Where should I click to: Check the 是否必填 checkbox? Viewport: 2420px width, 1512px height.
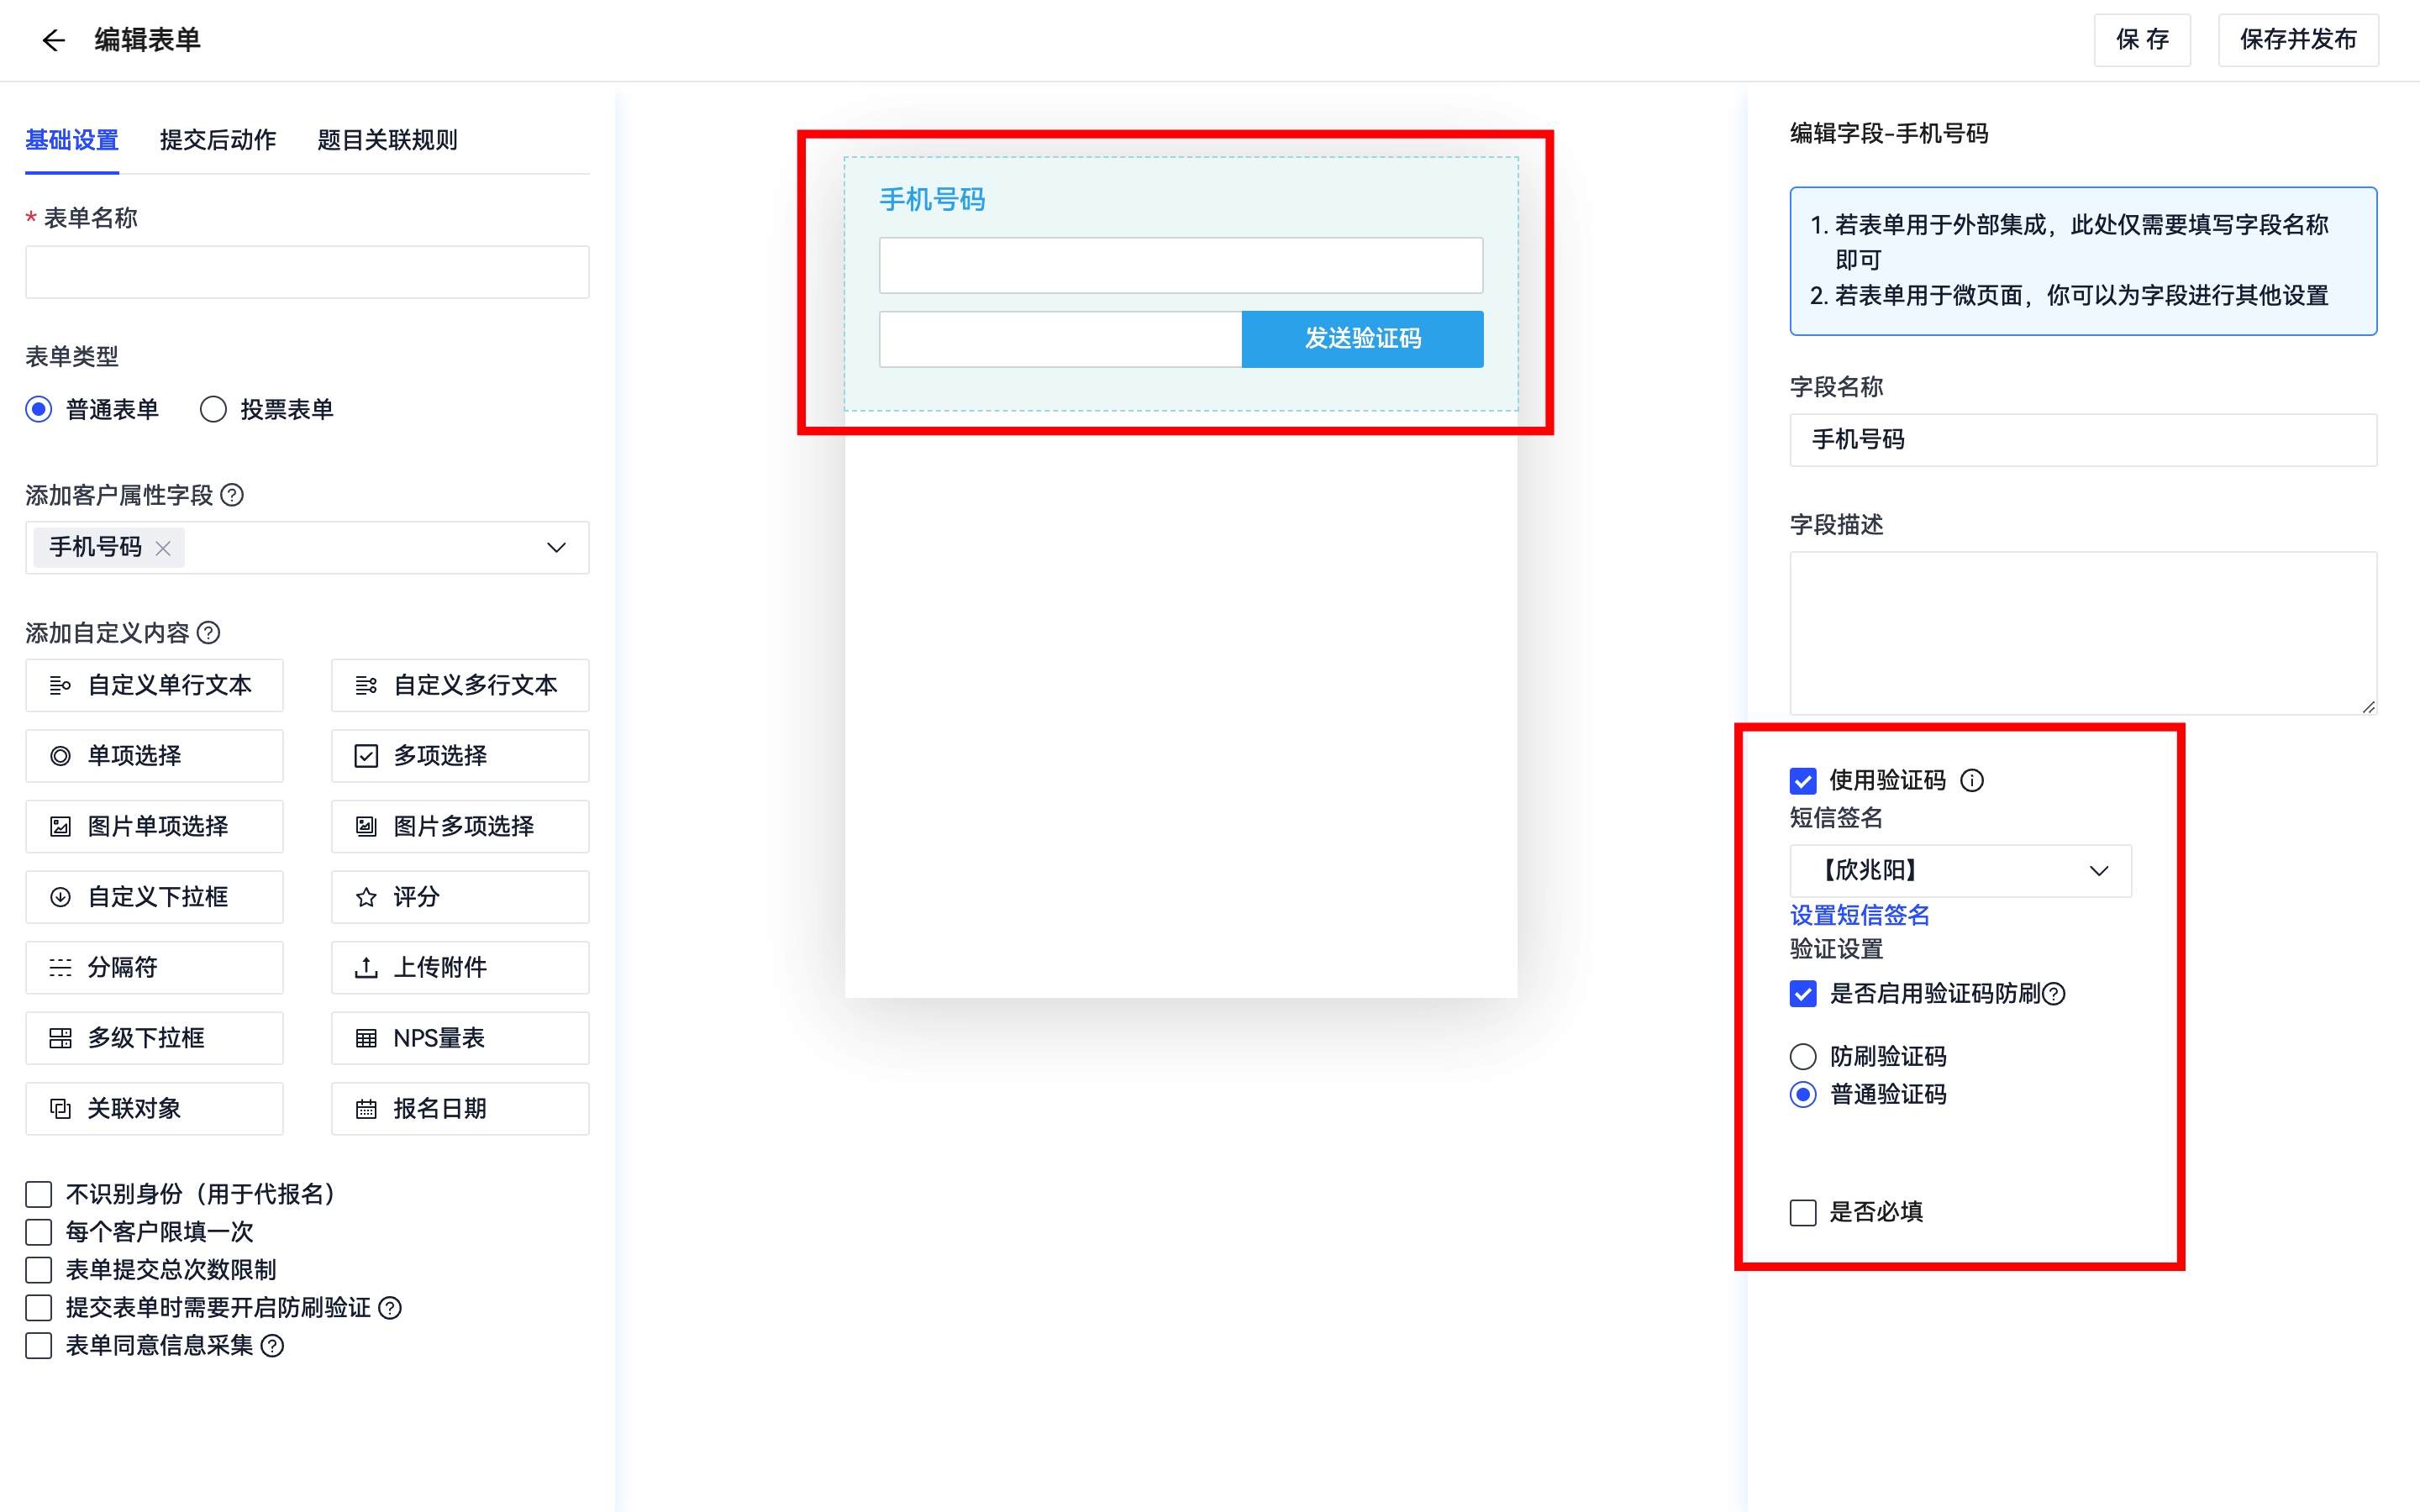pos(1802,1212)
